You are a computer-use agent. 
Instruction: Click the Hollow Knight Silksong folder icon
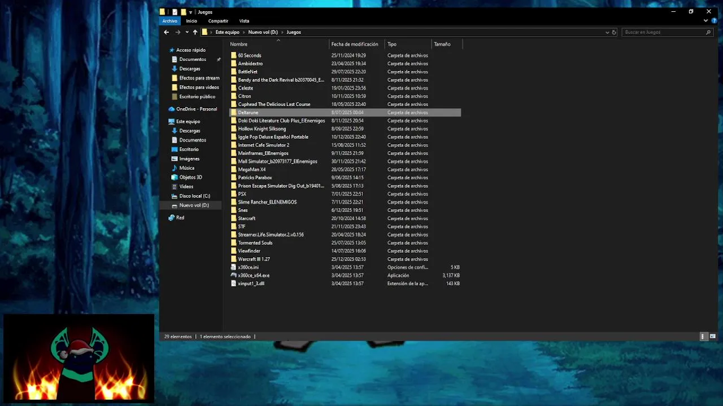point(234,129)
